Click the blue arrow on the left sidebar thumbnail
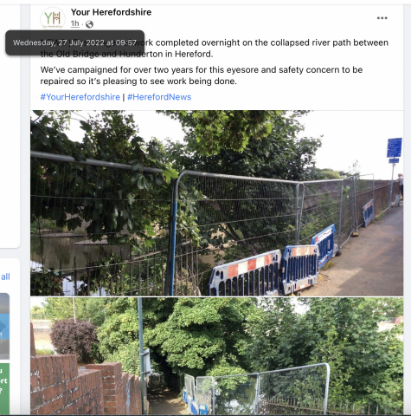The width and height of the screenshot is (411, 416). 3,327
